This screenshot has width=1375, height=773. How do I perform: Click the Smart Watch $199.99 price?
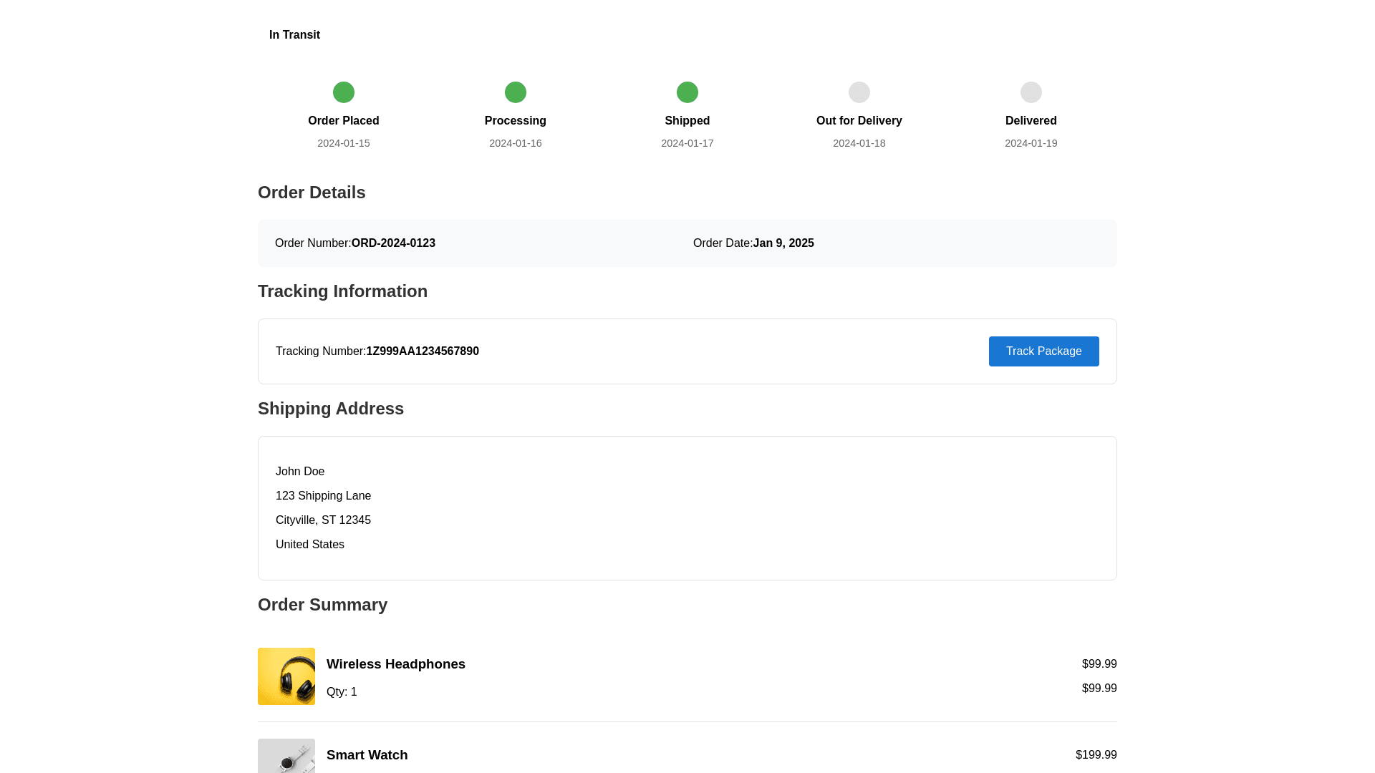click(x=1096, y=755)
